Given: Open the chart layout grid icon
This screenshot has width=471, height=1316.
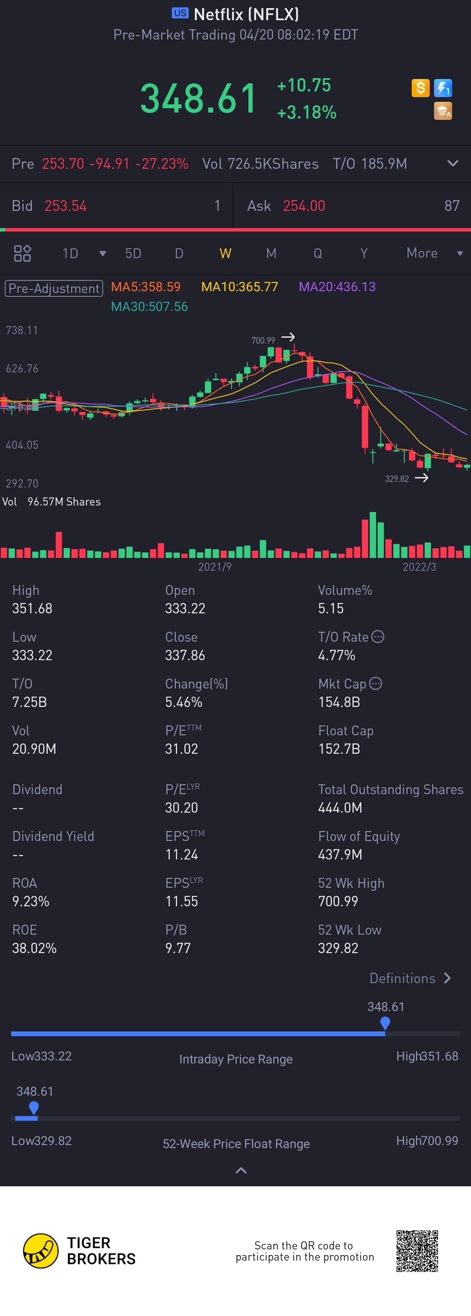Looking at the screenshot, I should coord(22,253).
